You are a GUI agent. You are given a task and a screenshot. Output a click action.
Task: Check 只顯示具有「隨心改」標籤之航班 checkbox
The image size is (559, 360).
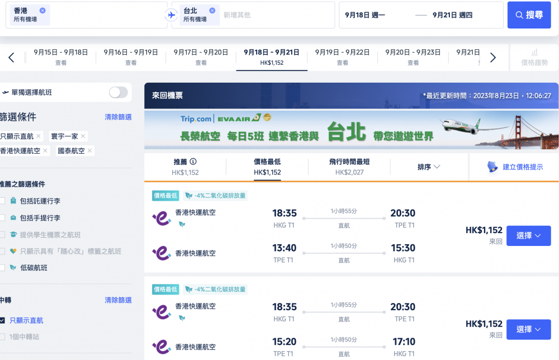coord(2,252)
